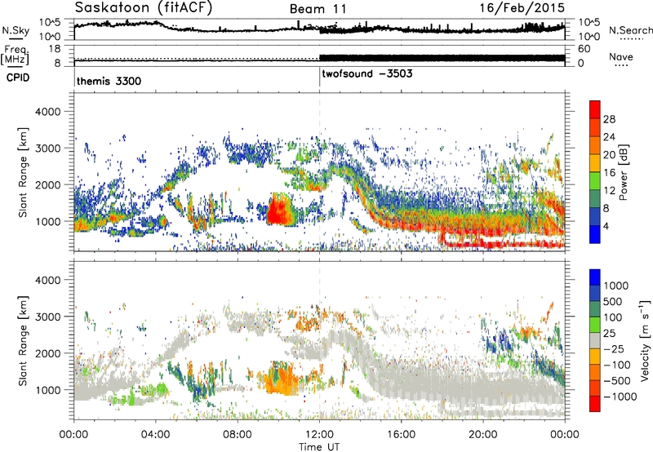The image size is (653, 452).
Task: Click the CPID row label
Action: coord(18,78)
